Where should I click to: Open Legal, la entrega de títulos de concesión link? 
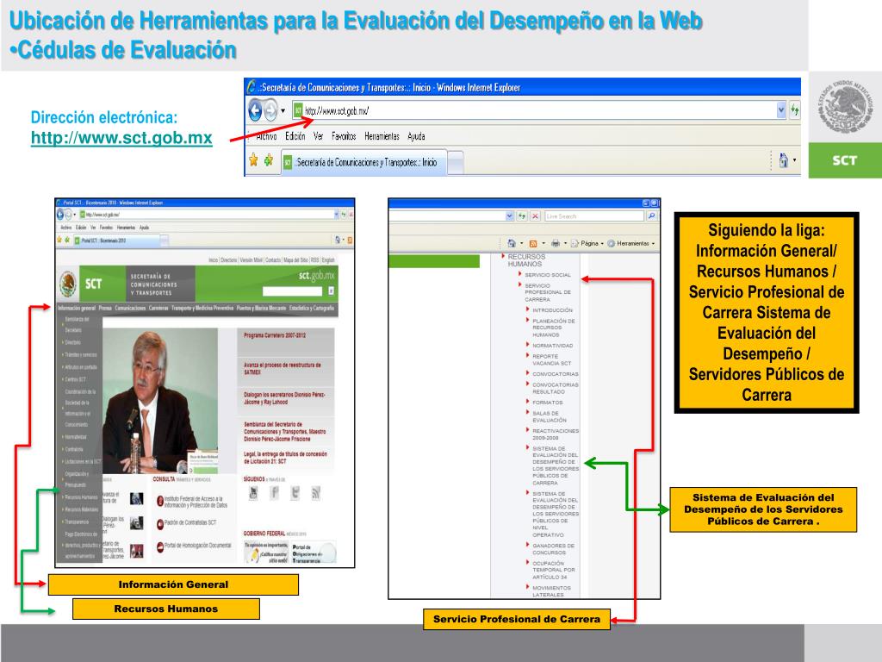click(x=285, y=458)
